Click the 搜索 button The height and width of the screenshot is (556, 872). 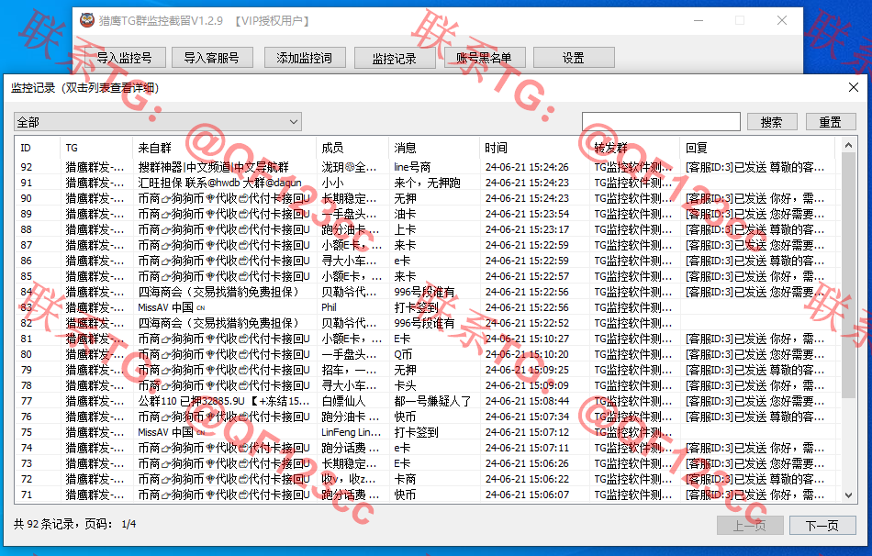click(772, 122)
